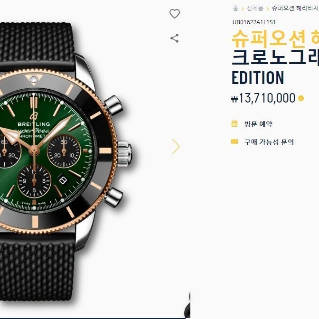
Task: Click calendar icon beside 방문 예약
Action: coord(235,123)
